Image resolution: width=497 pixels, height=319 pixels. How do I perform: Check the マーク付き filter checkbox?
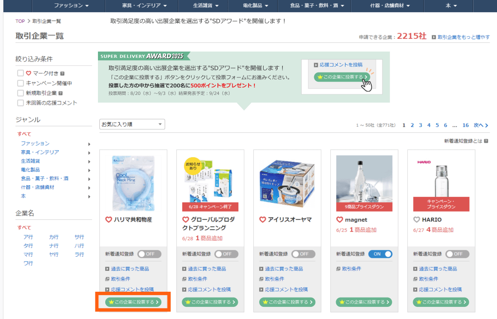pos(20,73)
